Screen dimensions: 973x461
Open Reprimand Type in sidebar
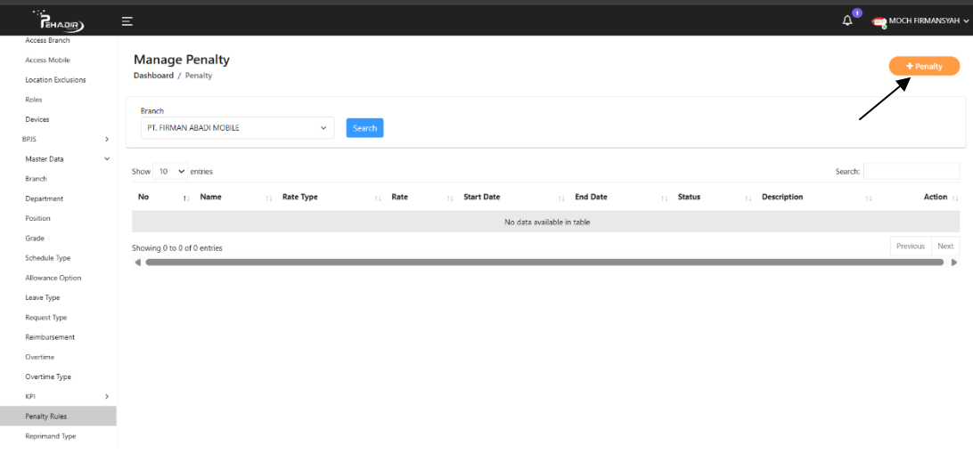coord(51,437)
